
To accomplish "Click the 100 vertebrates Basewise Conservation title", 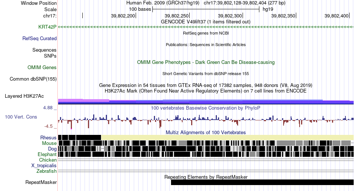I will [205, 108].
